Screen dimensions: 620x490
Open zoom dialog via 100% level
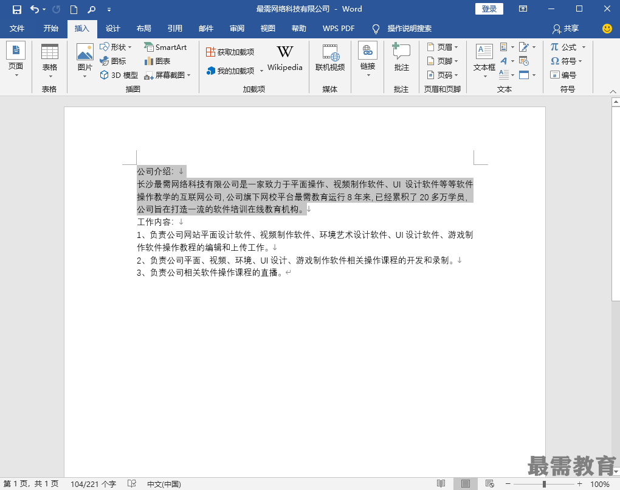[600, 484]
